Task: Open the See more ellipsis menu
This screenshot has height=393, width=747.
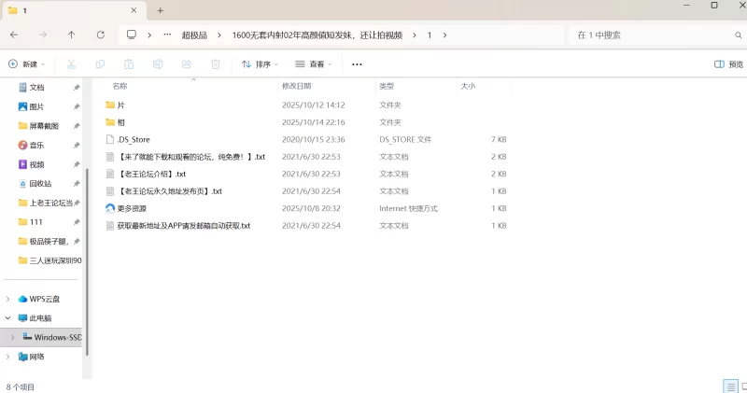Action: (x=356, y=64)
